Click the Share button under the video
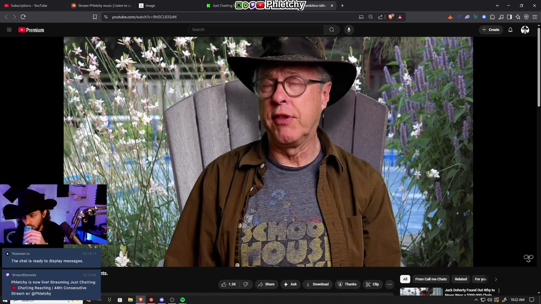The image size is (541, 304). 266,284
